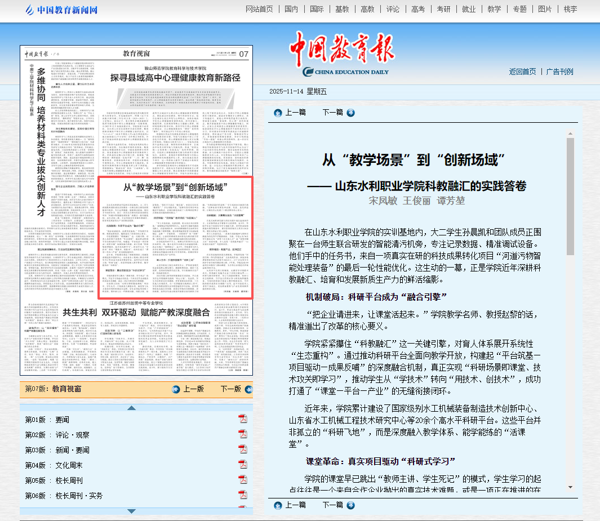Screen dimensions: 600x521
Task: Open PDF icon for 第04版 文化周末
Action: [x=243, y=465]
